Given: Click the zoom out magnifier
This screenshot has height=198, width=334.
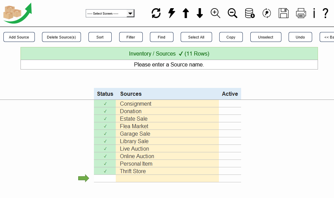Looking at the screenshot, I should [232, 13].
